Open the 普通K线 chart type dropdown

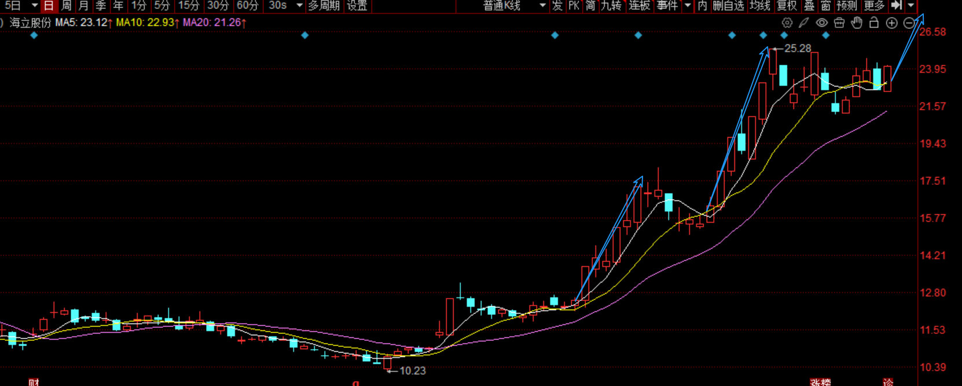(x=514, y=5)
